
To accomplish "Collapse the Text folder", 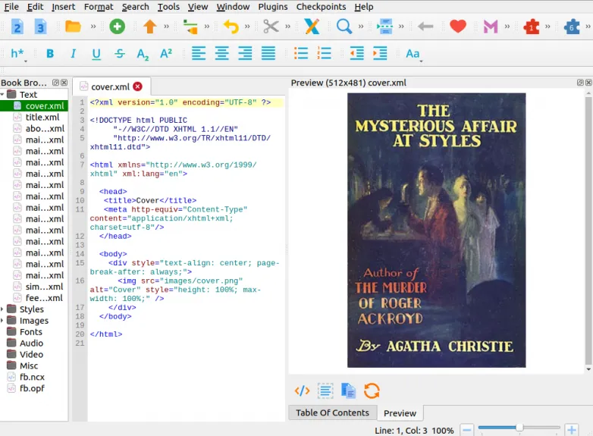I will point(2,94).
